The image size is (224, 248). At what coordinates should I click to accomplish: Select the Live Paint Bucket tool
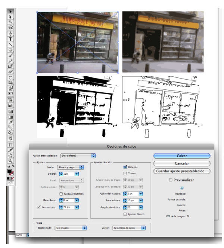coord(10,133)
